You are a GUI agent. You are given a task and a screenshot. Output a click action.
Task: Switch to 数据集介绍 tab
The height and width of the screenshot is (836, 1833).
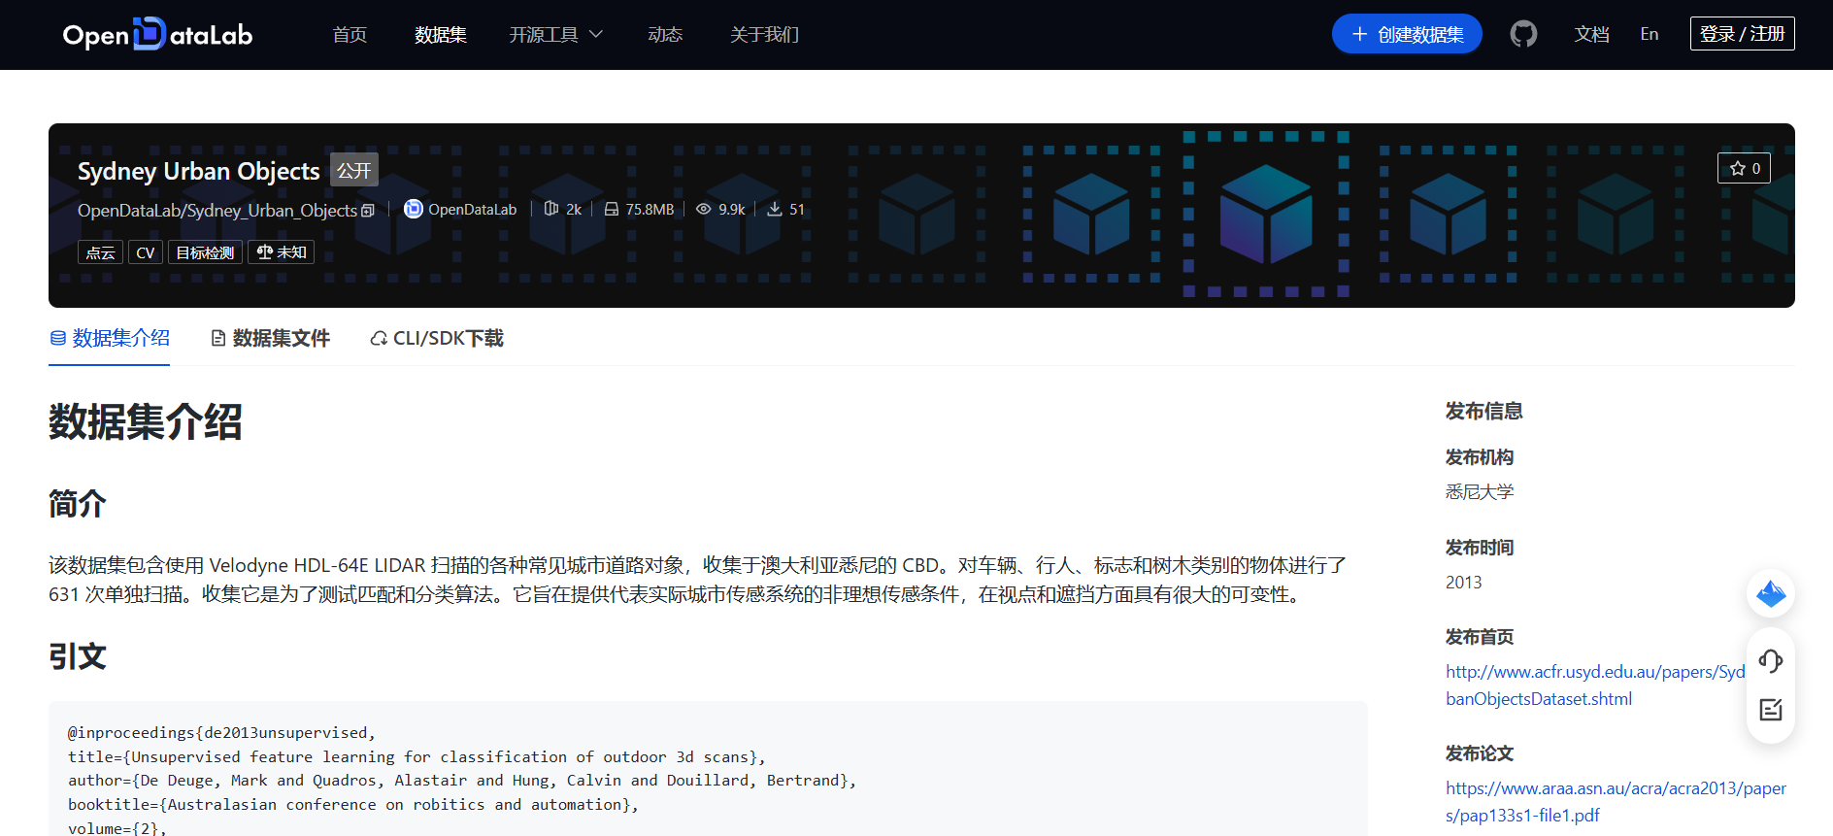tap(110, 338)
